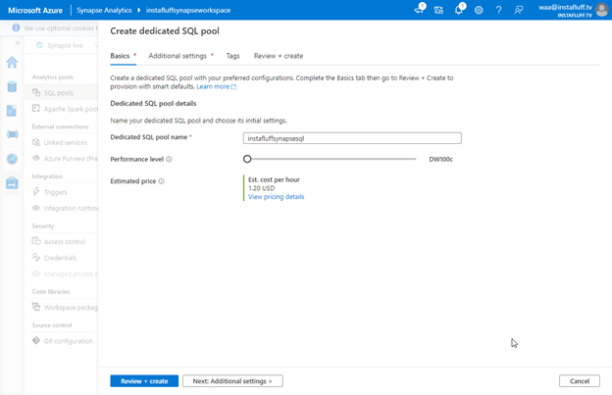Open the feedback icon in header
This screenshot has height=395, width=612.
pyautogui.click(x=518, y=10)
